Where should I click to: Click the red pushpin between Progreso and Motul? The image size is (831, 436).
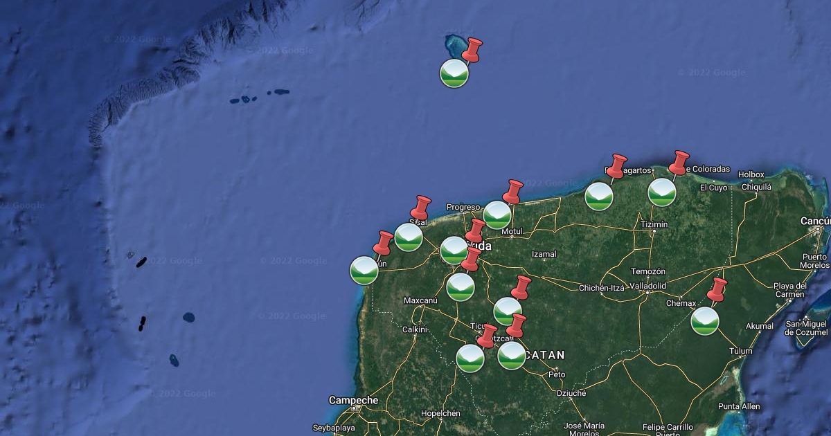tap(513, 192)
